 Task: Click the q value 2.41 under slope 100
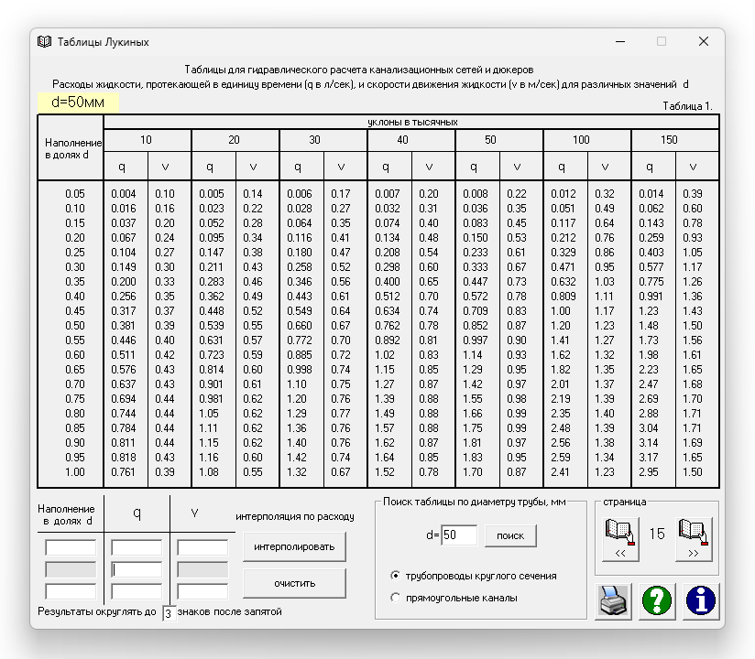coord(561,472)
